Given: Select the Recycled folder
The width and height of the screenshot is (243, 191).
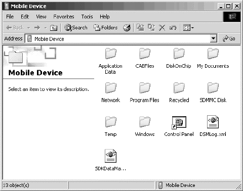Looking at the screenshot, I should (179, 92).
